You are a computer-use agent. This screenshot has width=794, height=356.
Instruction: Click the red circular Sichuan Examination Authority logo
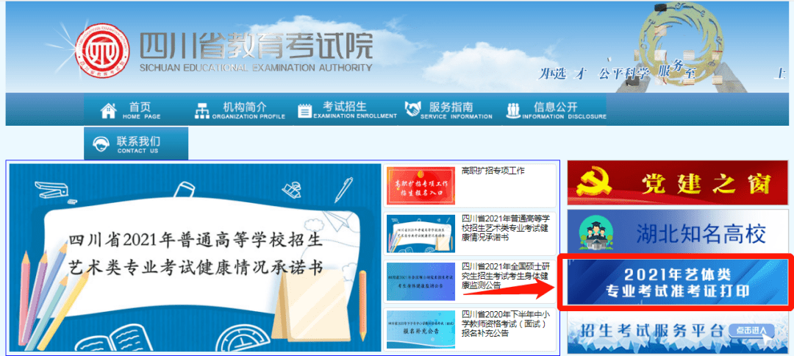102,51
